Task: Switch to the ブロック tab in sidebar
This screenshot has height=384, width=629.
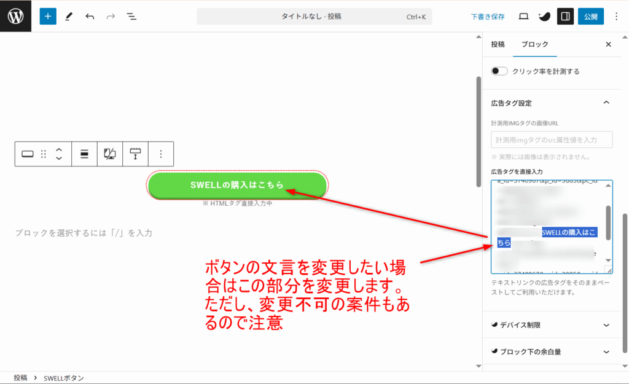Action: click(x=535, y=44)
